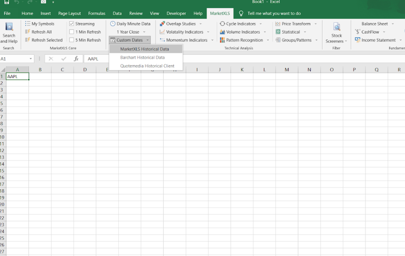Viewport: 405px width, 256px height.
Task: Expand the Balance Sheet dropdown arrow
Action: 393,24
